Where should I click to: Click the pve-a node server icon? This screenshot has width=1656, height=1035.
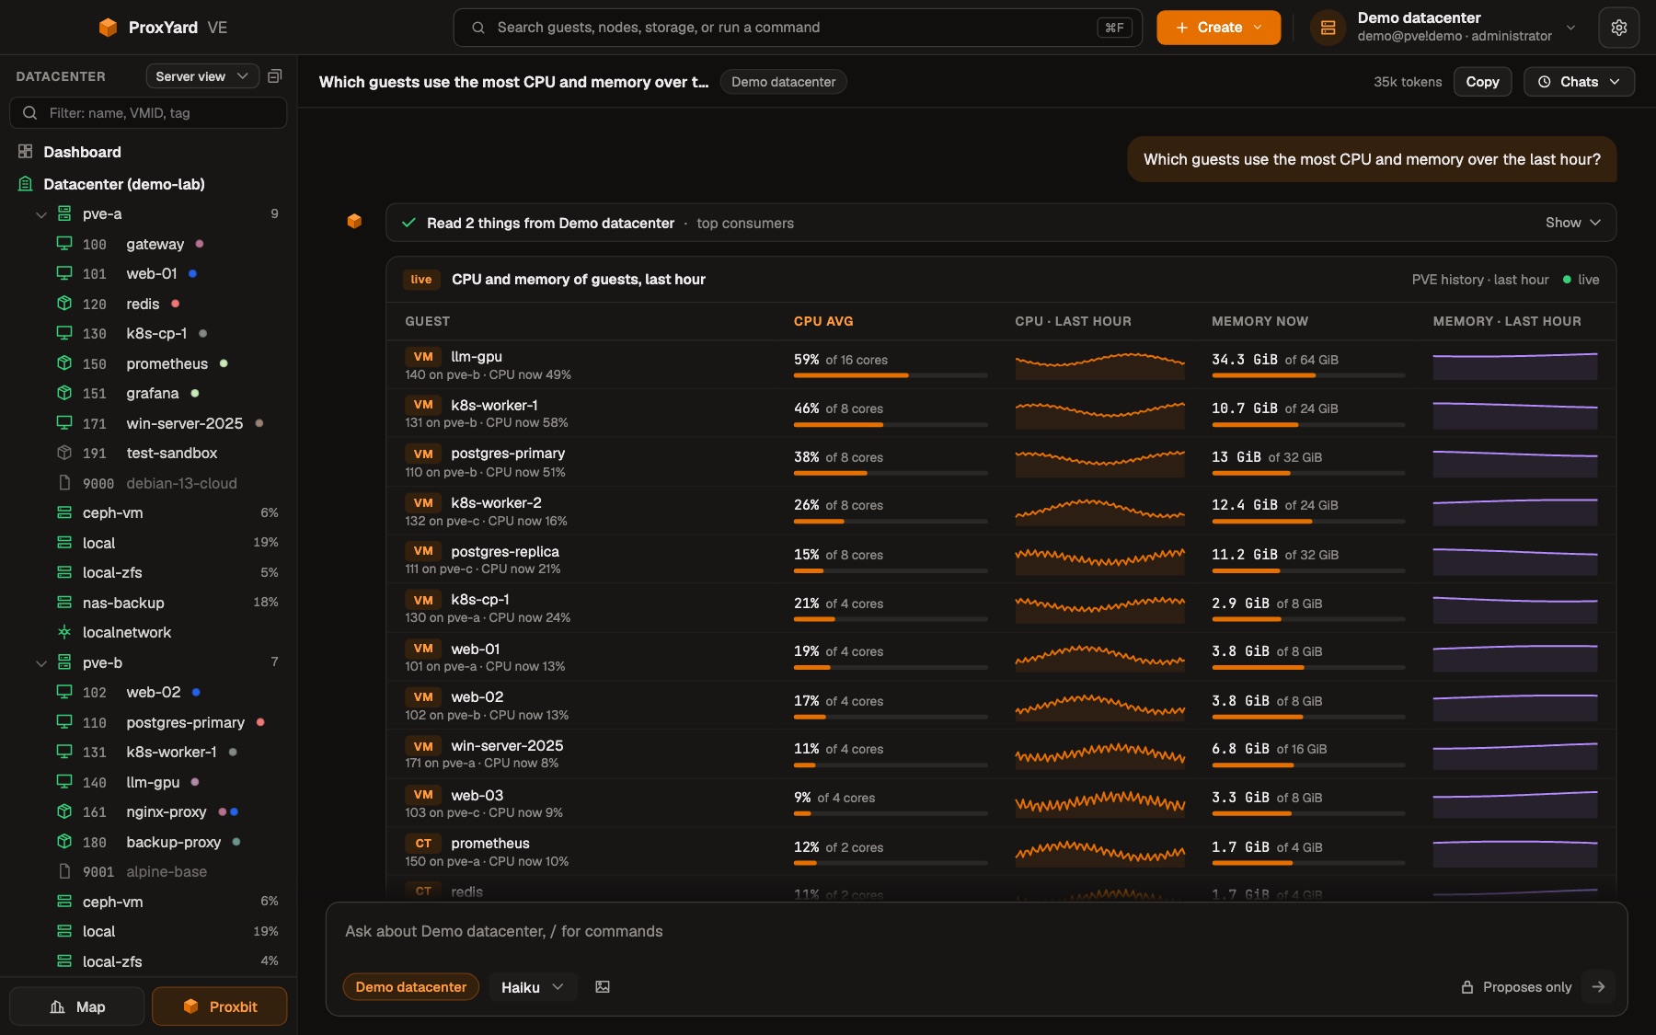pos(64,213)
